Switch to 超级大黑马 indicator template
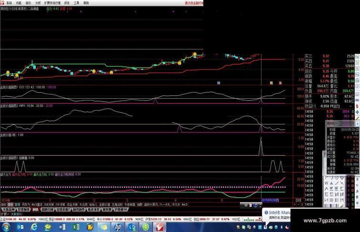This screenshot has height=232, width=360. point(151,204)
